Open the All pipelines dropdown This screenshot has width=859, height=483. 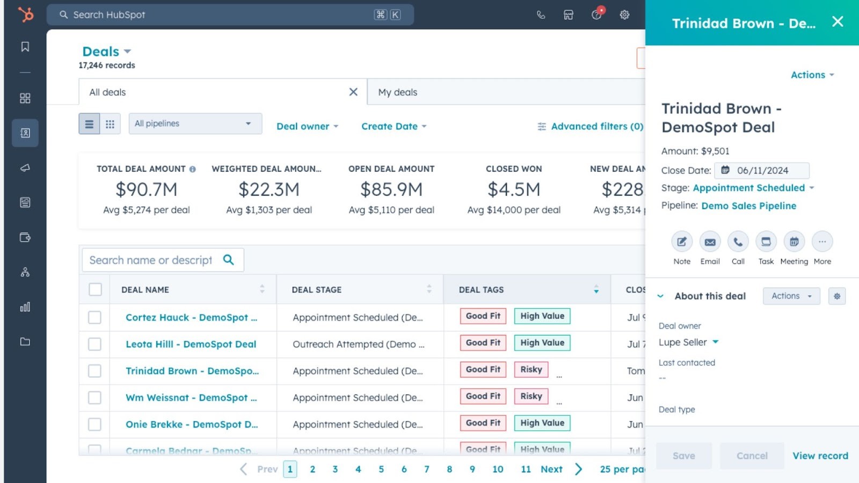(x=195, y=123)
